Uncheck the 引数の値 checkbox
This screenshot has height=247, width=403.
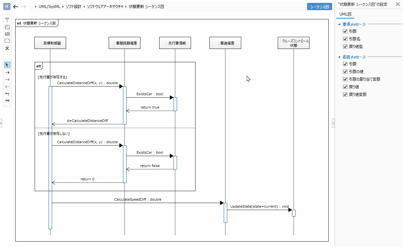pos(345,71)
